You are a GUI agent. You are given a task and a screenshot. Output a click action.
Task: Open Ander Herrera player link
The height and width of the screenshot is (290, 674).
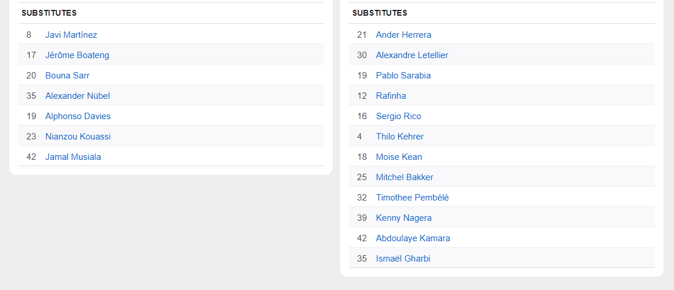(x=404, y=35)
